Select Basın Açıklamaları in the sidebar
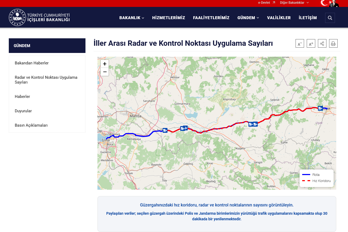 tap(31, 125)
